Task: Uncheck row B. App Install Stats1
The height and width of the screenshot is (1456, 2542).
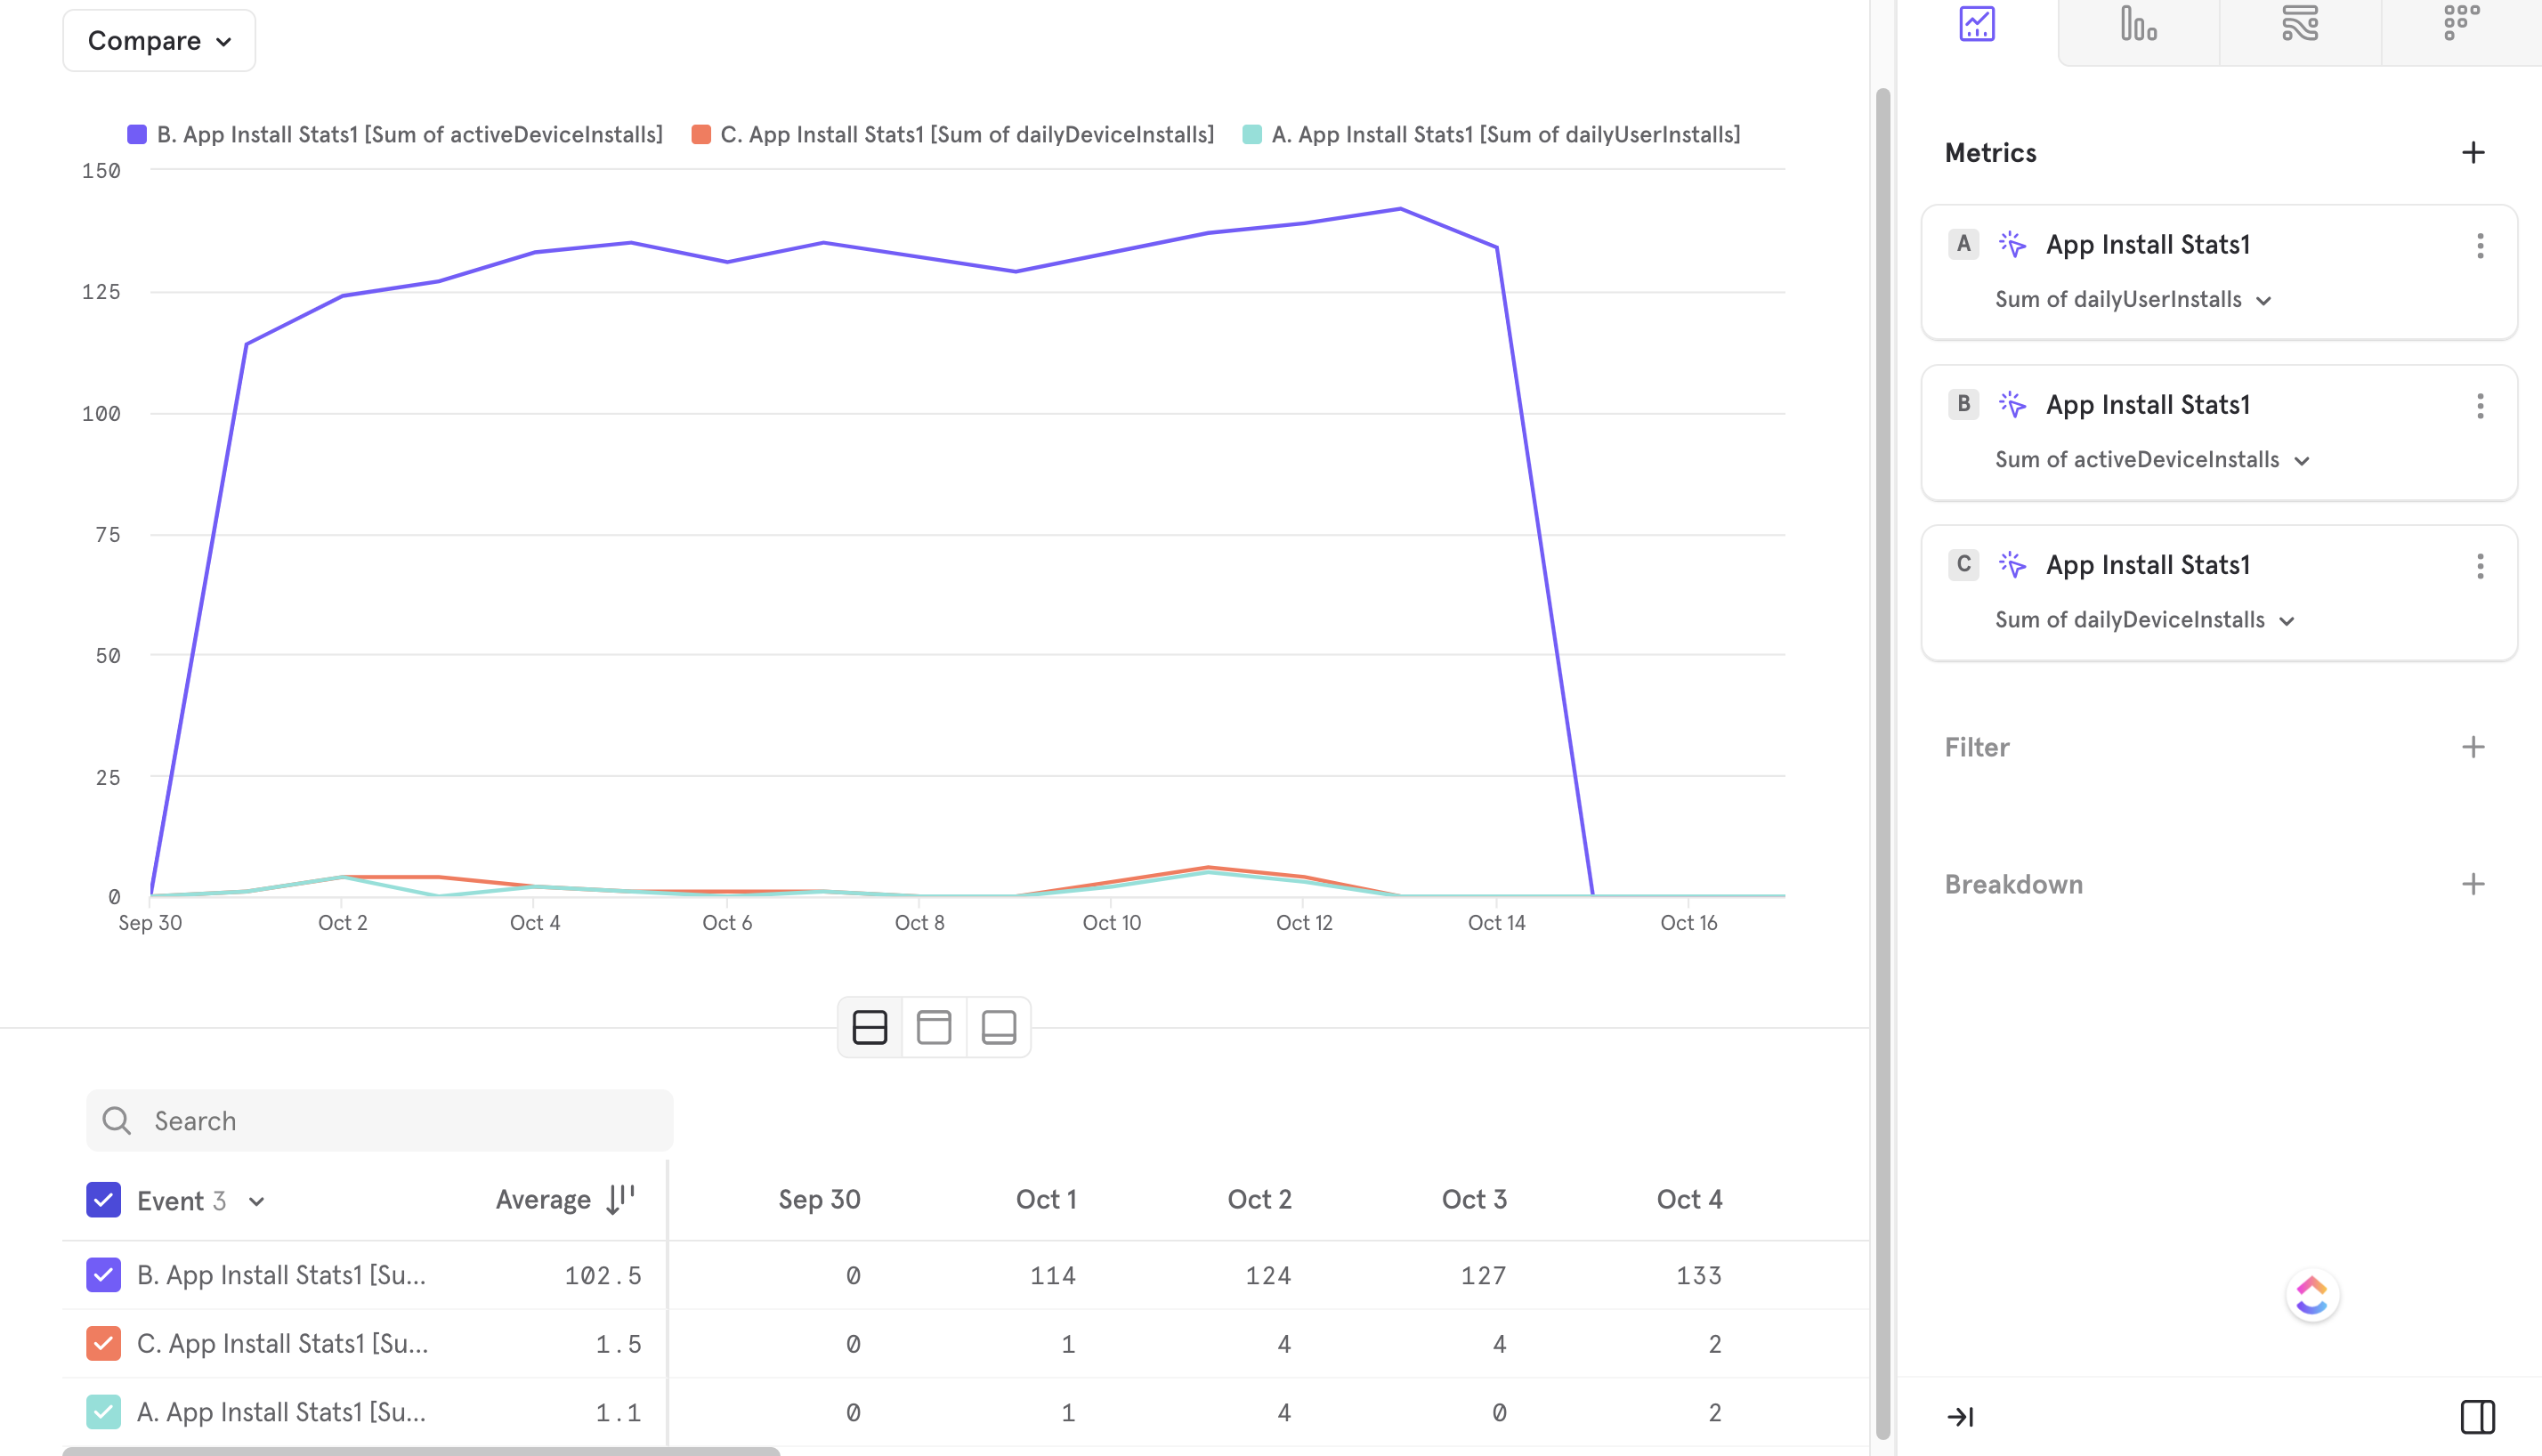Action: (103, 1275)
